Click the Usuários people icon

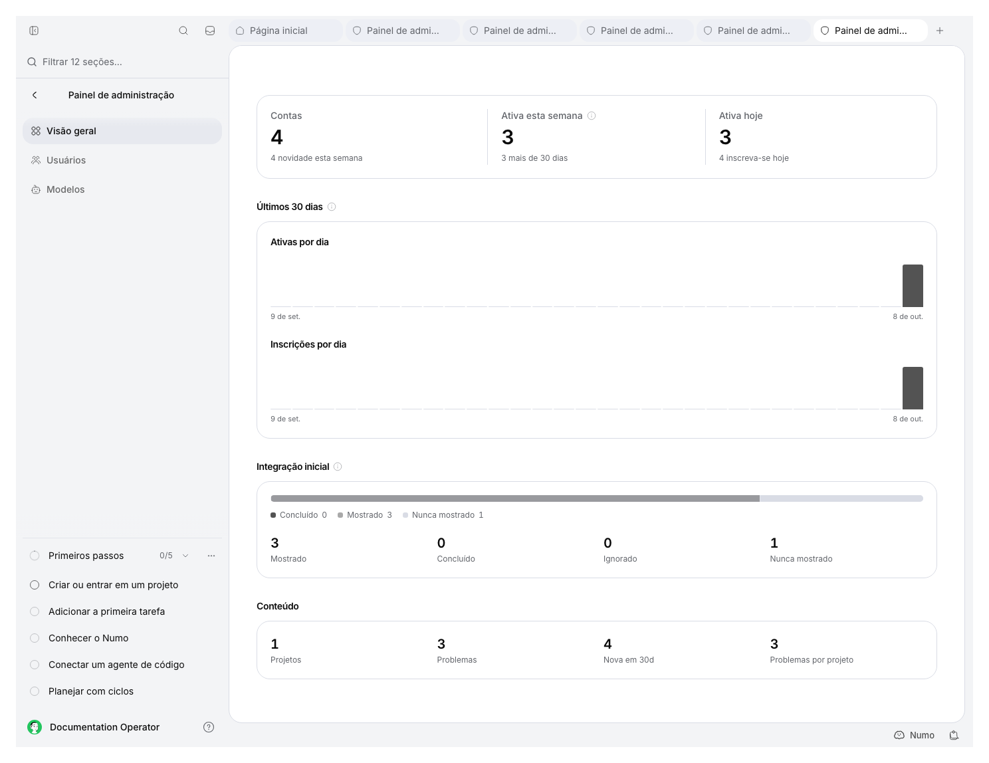(x=36, y=160)
